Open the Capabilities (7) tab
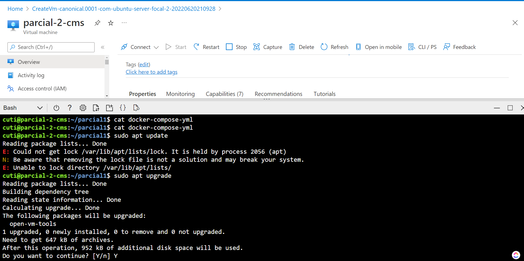Viewport: 524px width, 261px height. 225,94
